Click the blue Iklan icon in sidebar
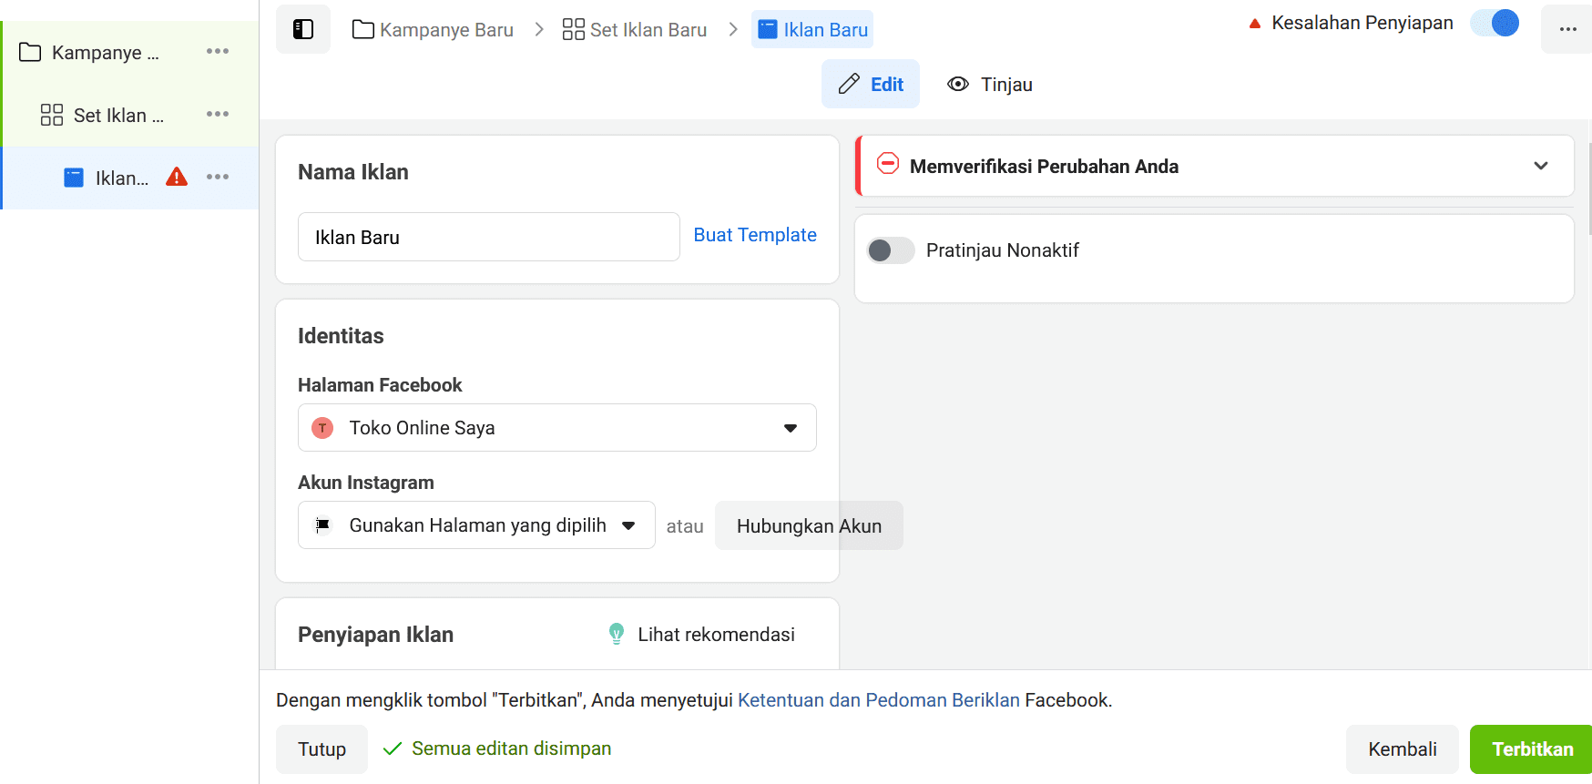Image resolution: width=1592 pixels, height=784 pixels. [x=74, y=178]
